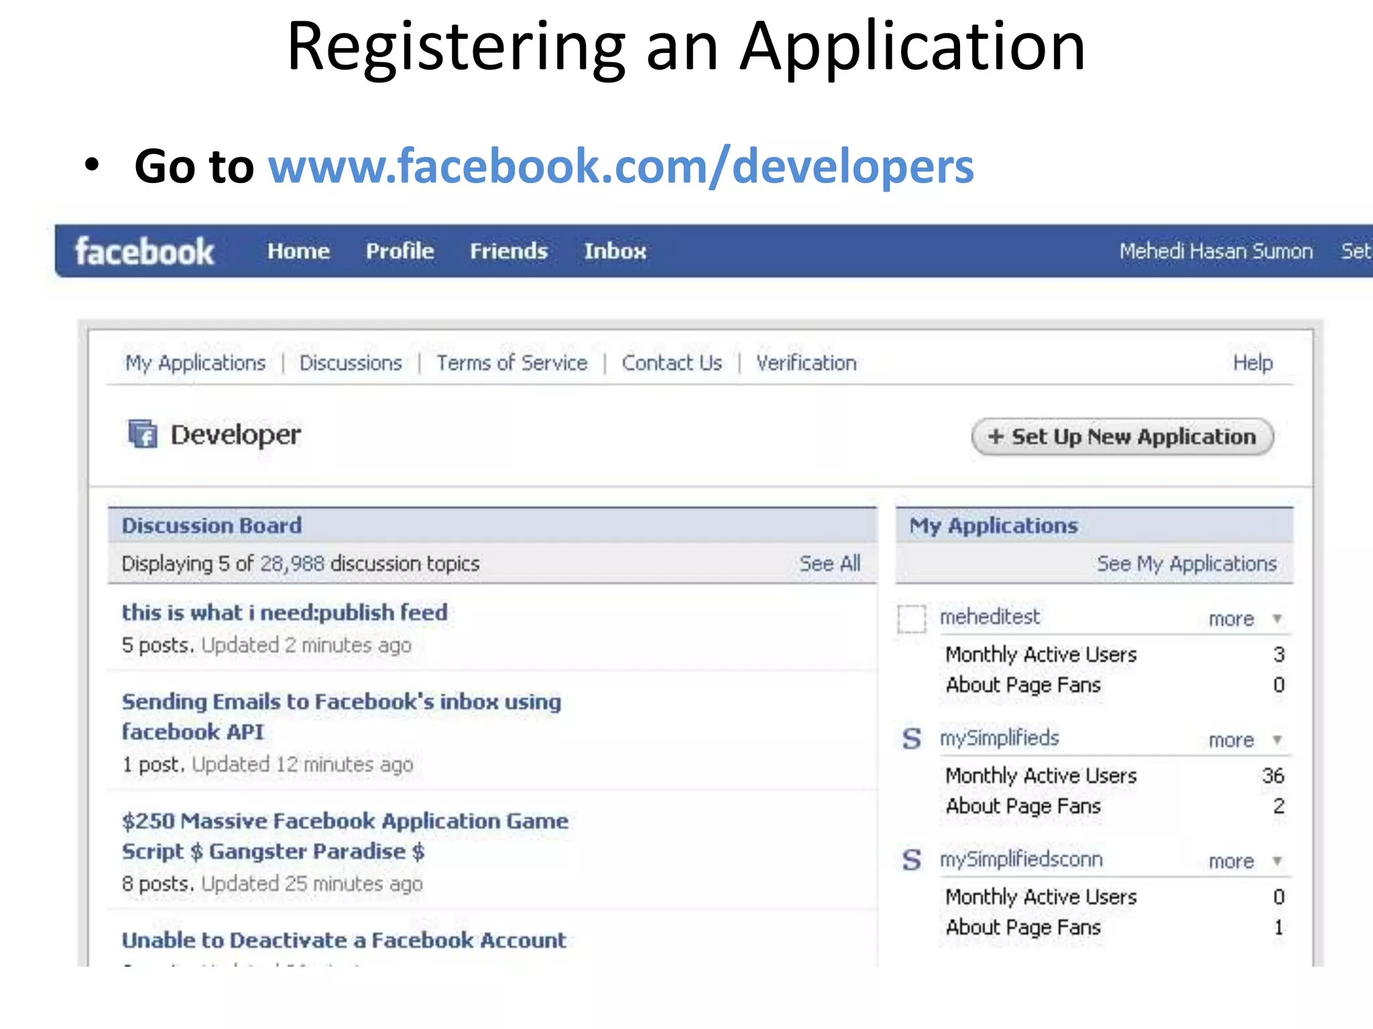Click mySimplifieds About Page Fans row
The image size is (1373, 1029).
pos(1115,806)
